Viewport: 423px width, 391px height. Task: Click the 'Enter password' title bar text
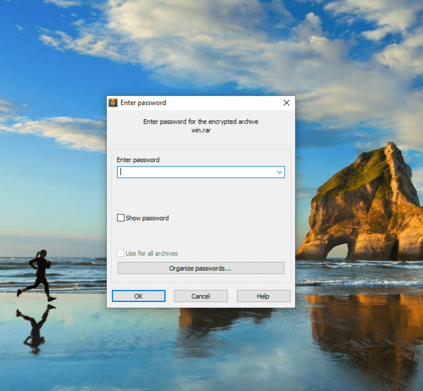tap(143, 103)
